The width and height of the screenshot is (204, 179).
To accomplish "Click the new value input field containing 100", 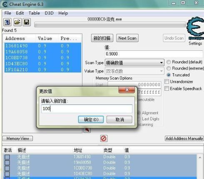I will pyautogui.click(x=87, y=109).
